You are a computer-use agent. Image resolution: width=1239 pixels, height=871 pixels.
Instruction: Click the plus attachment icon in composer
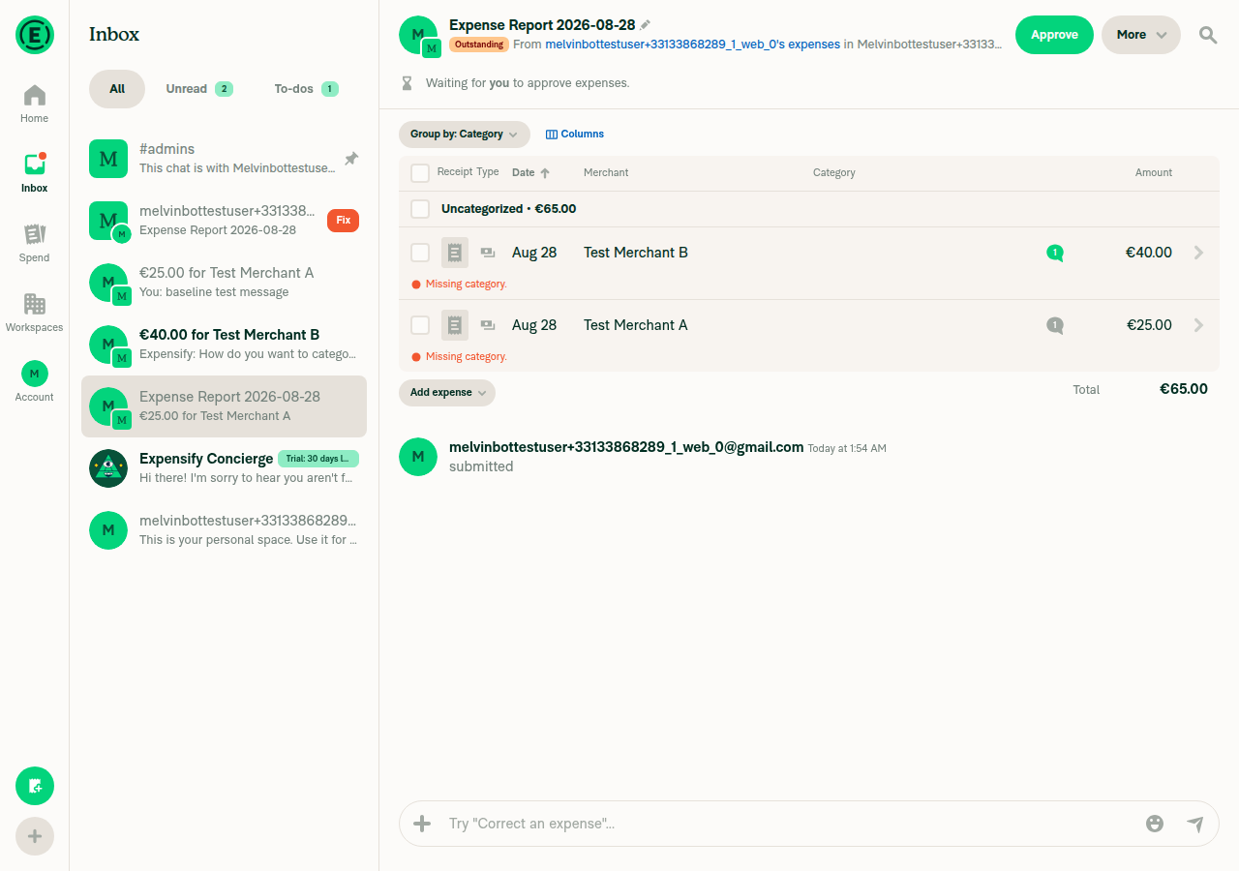pyautogui.click(x=422, y=824)
